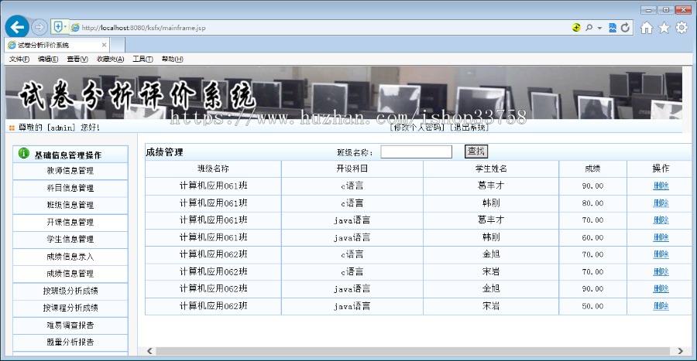Minimize the browser window

coord(648,10)
